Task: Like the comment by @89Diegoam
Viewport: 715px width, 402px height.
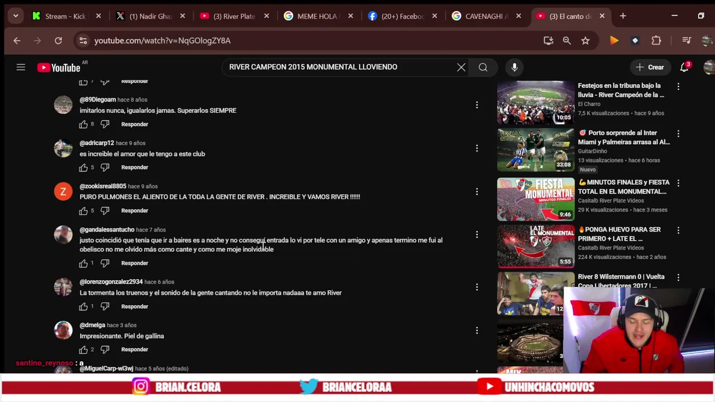Action: coord(83,124)
